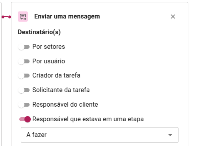Click the Por setores label text

(x=48, y=47)
